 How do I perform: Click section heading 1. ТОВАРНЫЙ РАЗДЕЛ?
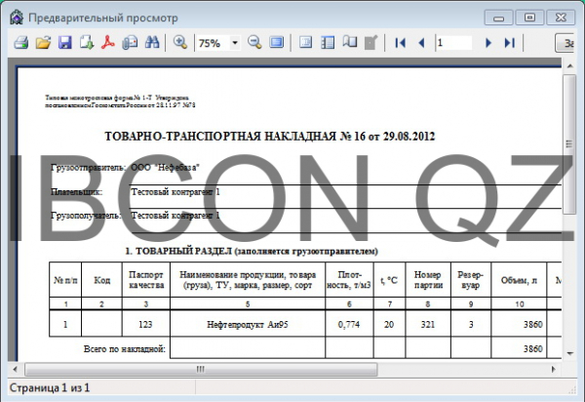(x=178, y=251)
